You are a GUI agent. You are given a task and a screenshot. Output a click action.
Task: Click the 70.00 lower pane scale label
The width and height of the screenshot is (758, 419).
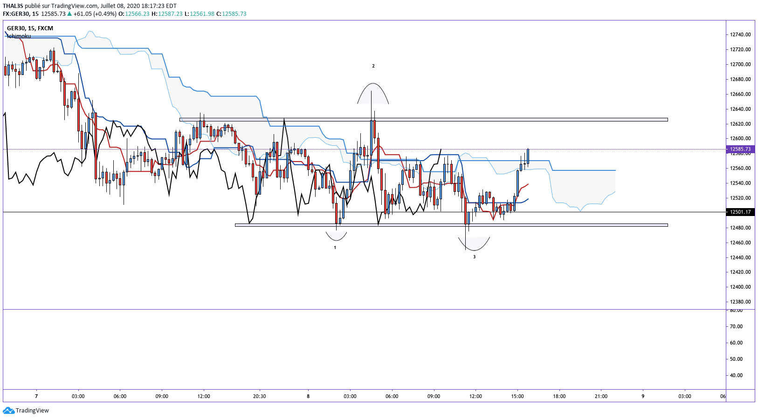click(x=736, y=326)
